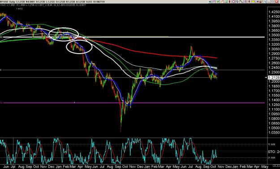The image size is (280, 169).
Task: Click the 1.3050 price axis label
Action: pos(274,49)
